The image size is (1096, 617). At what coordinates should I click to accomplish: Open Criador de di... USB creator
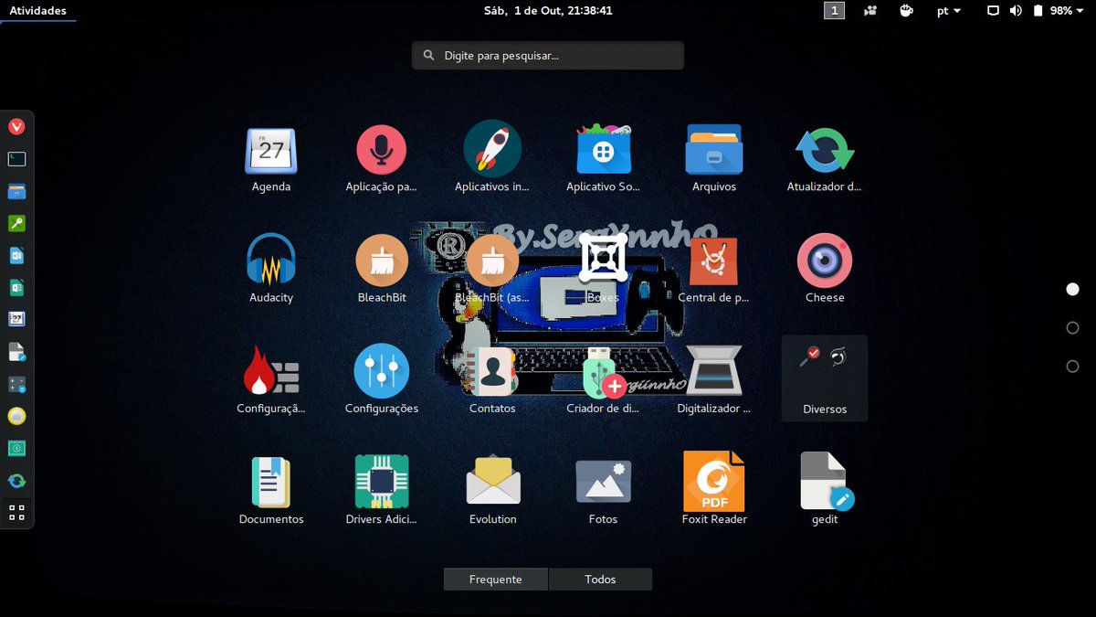point(603,372)
